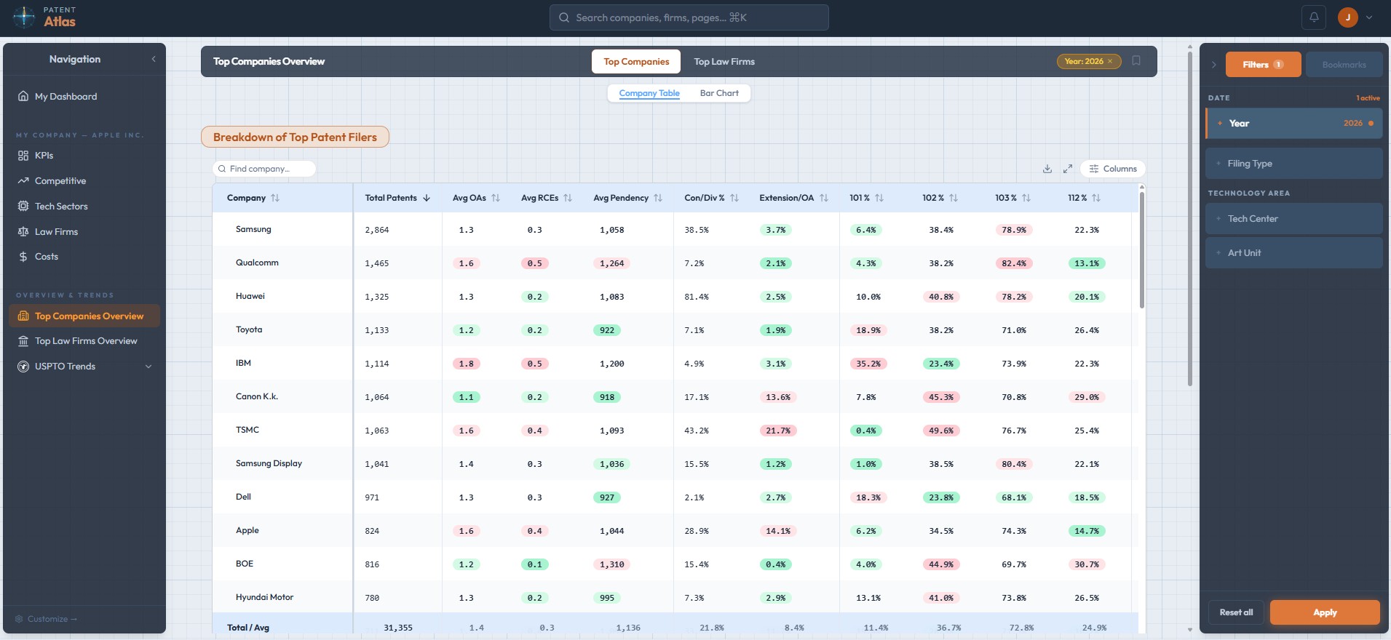Click the main page scrollbar
Image resolution: width=1391 pixels, height=640 pixels.
(1190, 218)
